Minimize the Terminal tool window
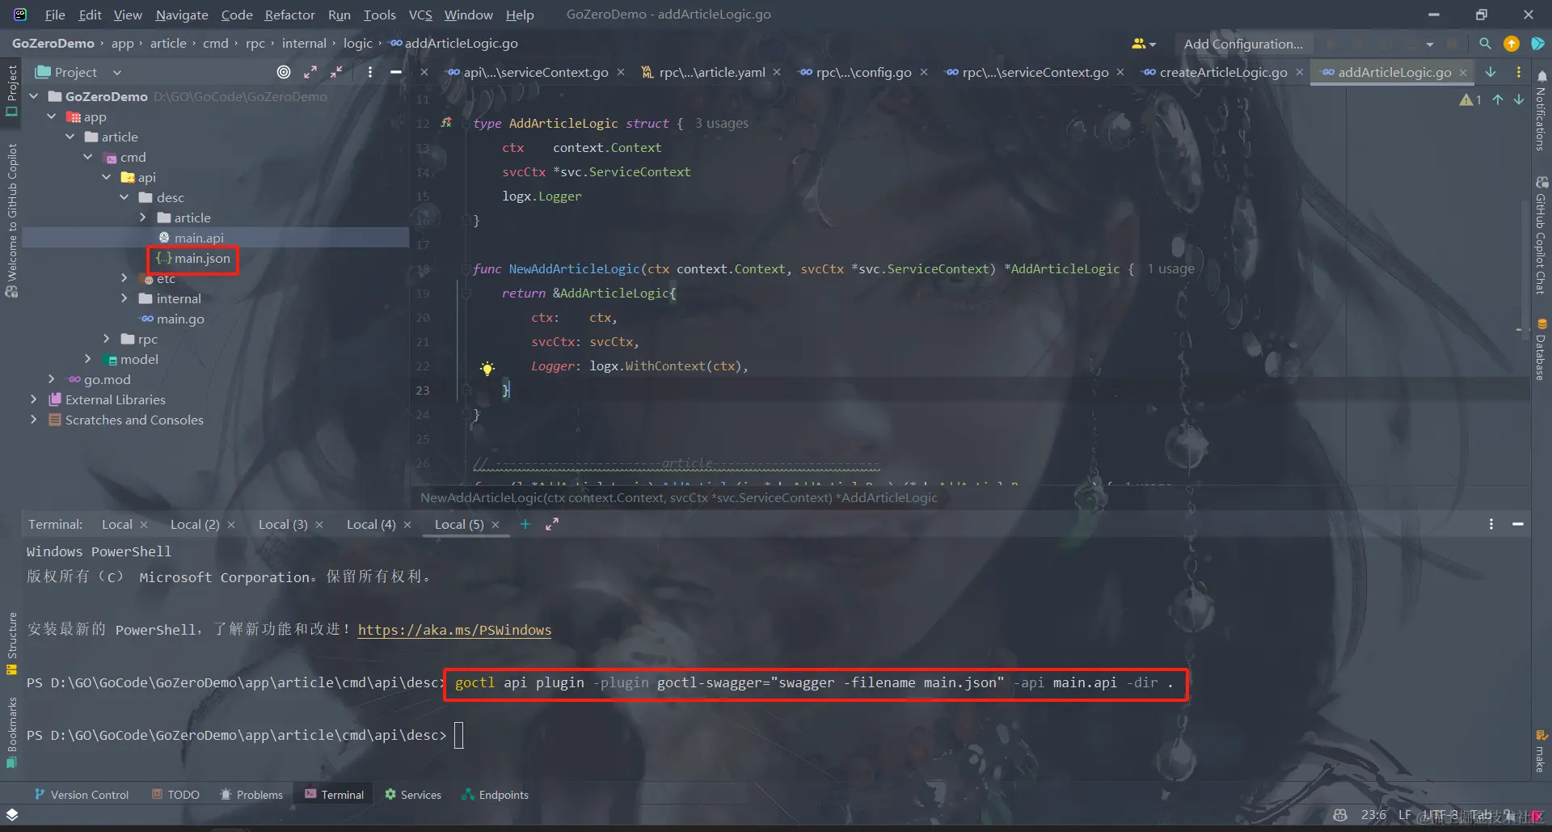Image resolution: width=1552 pixels, height=832 pixels. (1517, 524)
